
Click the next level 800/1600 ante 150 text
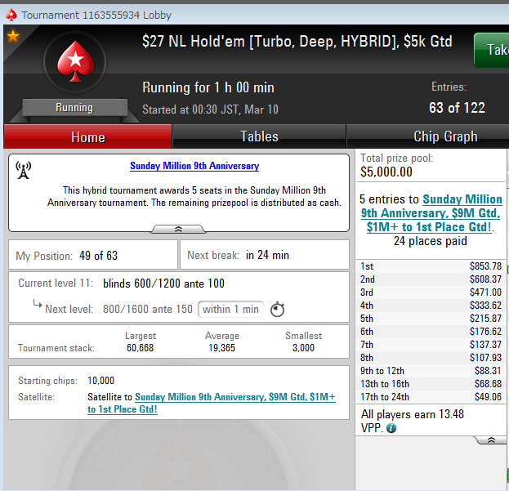coord(148,310)
